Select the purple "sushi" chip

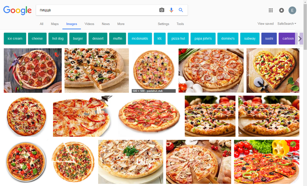pyautogui.click(x=269, y=39)
